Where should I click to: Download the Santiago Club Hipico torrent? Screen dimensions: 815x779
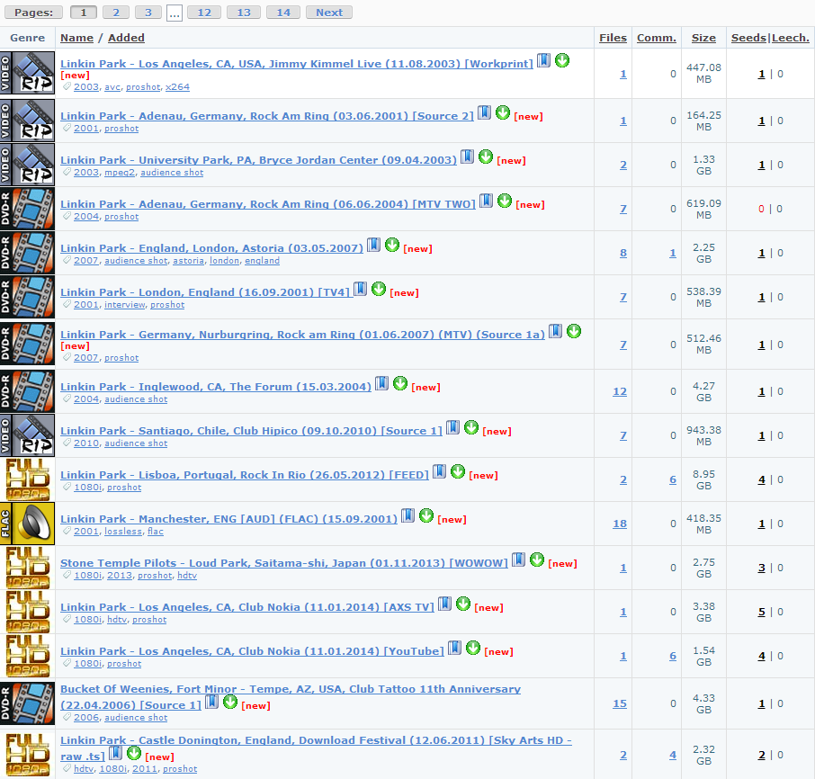471,428
